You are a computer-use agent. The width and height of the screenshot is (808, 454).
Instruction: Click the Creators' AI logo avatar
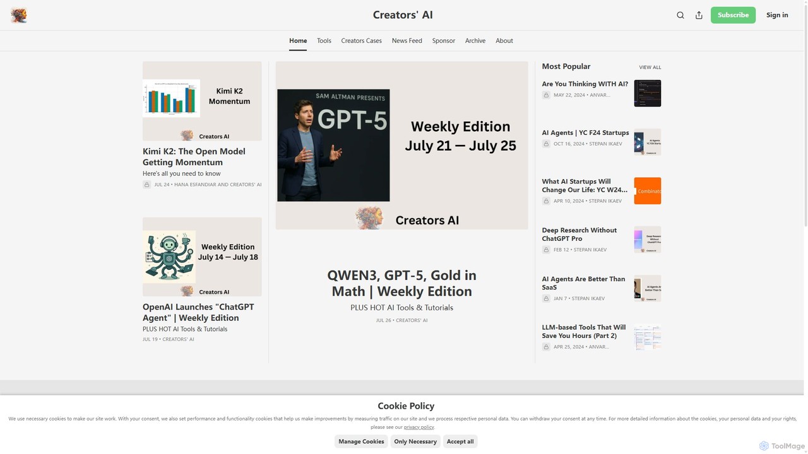pos(19,15)
